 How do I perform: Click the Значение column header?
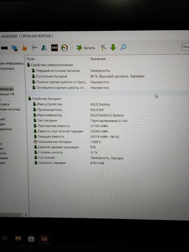(98, 59)
